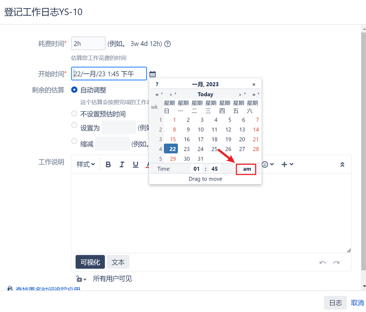Toggle bold formatting in the editor toolbar
The width and height of the screenshot is (366, 312).
[x=108, y=164]
